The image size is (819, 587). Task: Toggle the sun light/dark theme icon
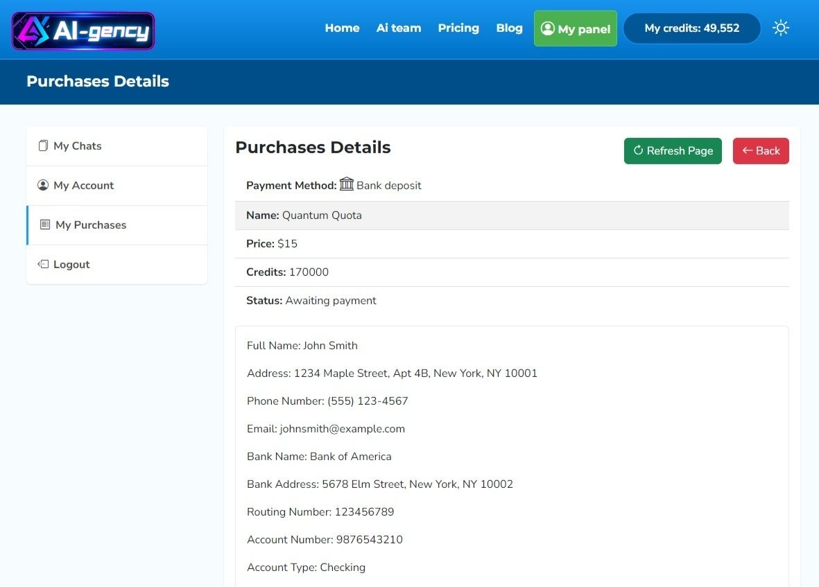(781, 28)
